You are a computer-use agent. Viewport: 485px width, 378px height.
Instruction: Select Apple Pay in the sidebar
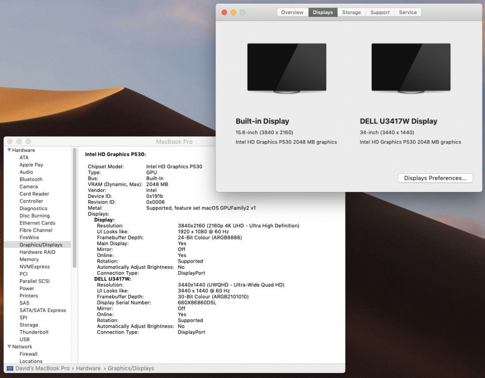pyautogui.click(x=31, y=165)
